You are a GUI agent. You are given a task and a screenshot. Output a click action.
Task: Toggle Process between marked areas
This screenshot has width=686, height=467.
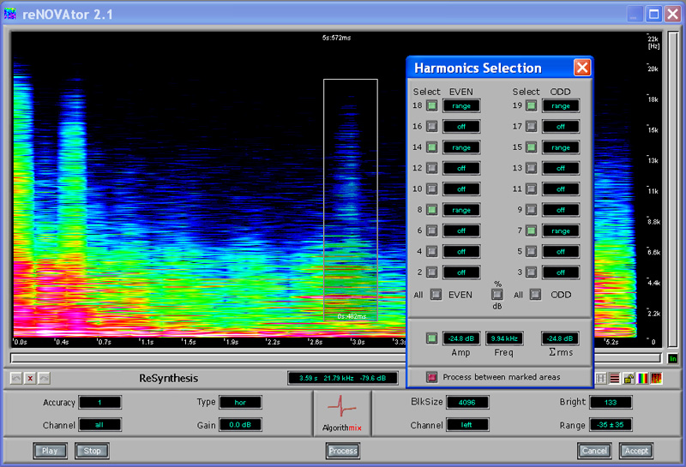(431, 377)
